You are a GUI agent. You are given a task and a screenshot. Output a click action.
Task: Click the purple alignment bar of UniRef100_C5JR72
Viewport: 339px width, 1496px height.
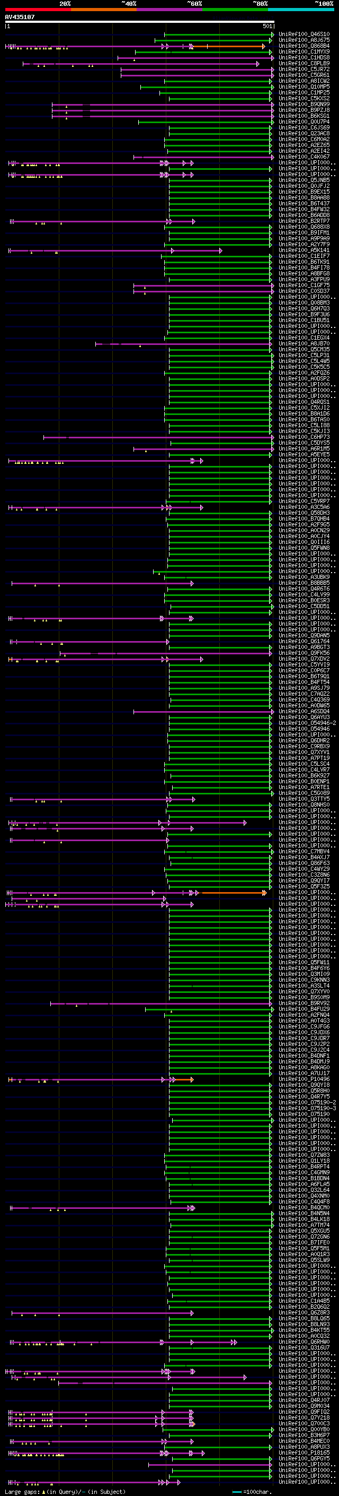click(x=197, y=70)
